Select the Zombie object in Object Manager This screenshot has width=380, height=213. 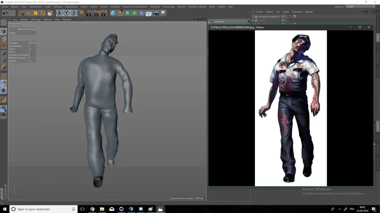(x=262, y=20)
